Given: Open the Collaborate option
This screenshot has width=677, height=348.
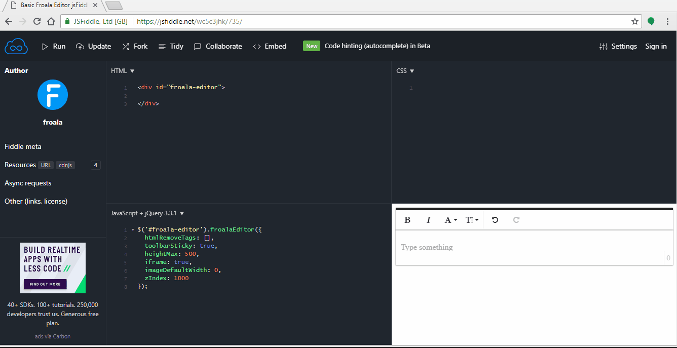Looking at the screenshot, I should (x=218, y=46).
